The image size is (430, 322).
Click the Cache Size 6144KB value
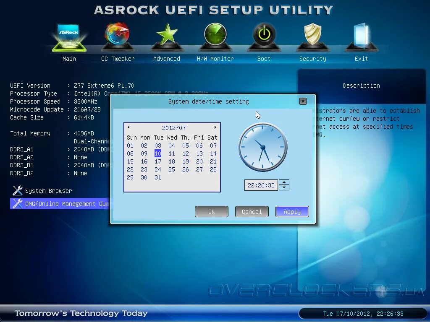(84, 117)
